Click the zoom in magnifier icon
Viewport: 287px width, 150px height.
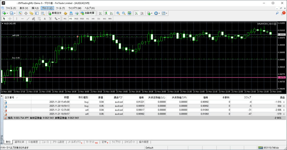tap(118, 13)
